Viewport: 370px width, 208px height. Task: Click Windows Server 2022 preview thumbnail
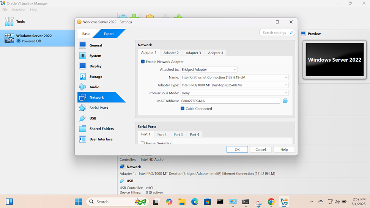coord(335,59)
